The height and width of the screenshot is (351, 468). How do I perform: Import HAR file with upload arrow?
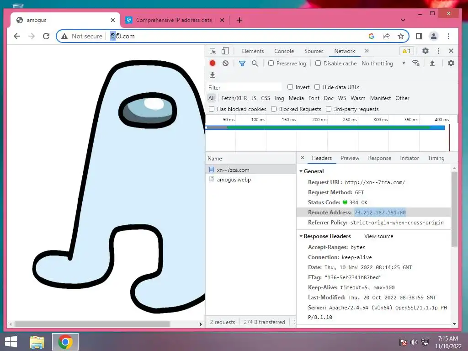click(432, 63)
